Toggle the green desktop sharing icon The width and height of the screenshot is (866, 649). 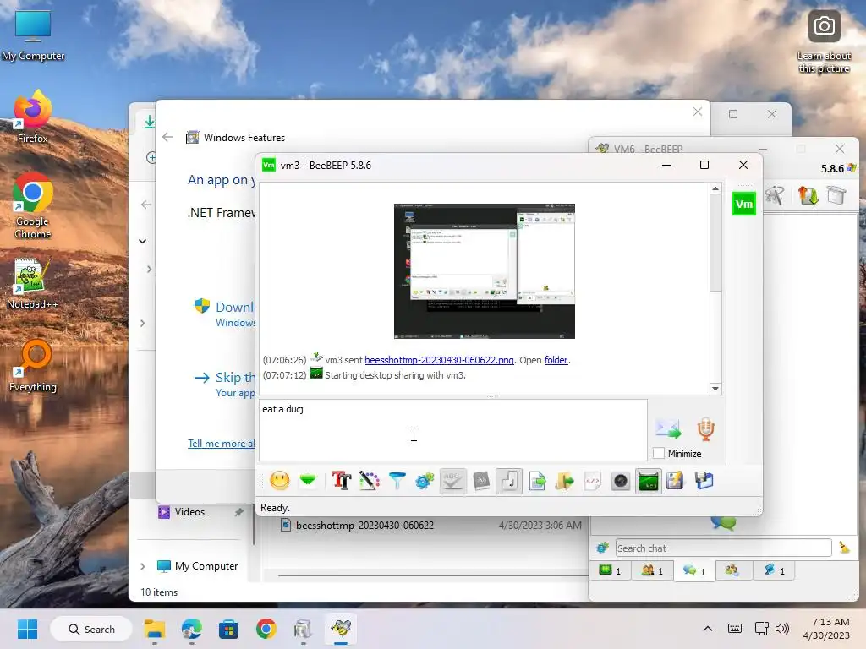pyautogui.click(x=649, y=481)
